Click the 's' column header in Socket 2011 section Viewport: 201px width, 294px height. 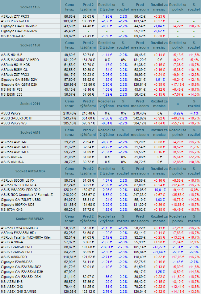point(178,104)
